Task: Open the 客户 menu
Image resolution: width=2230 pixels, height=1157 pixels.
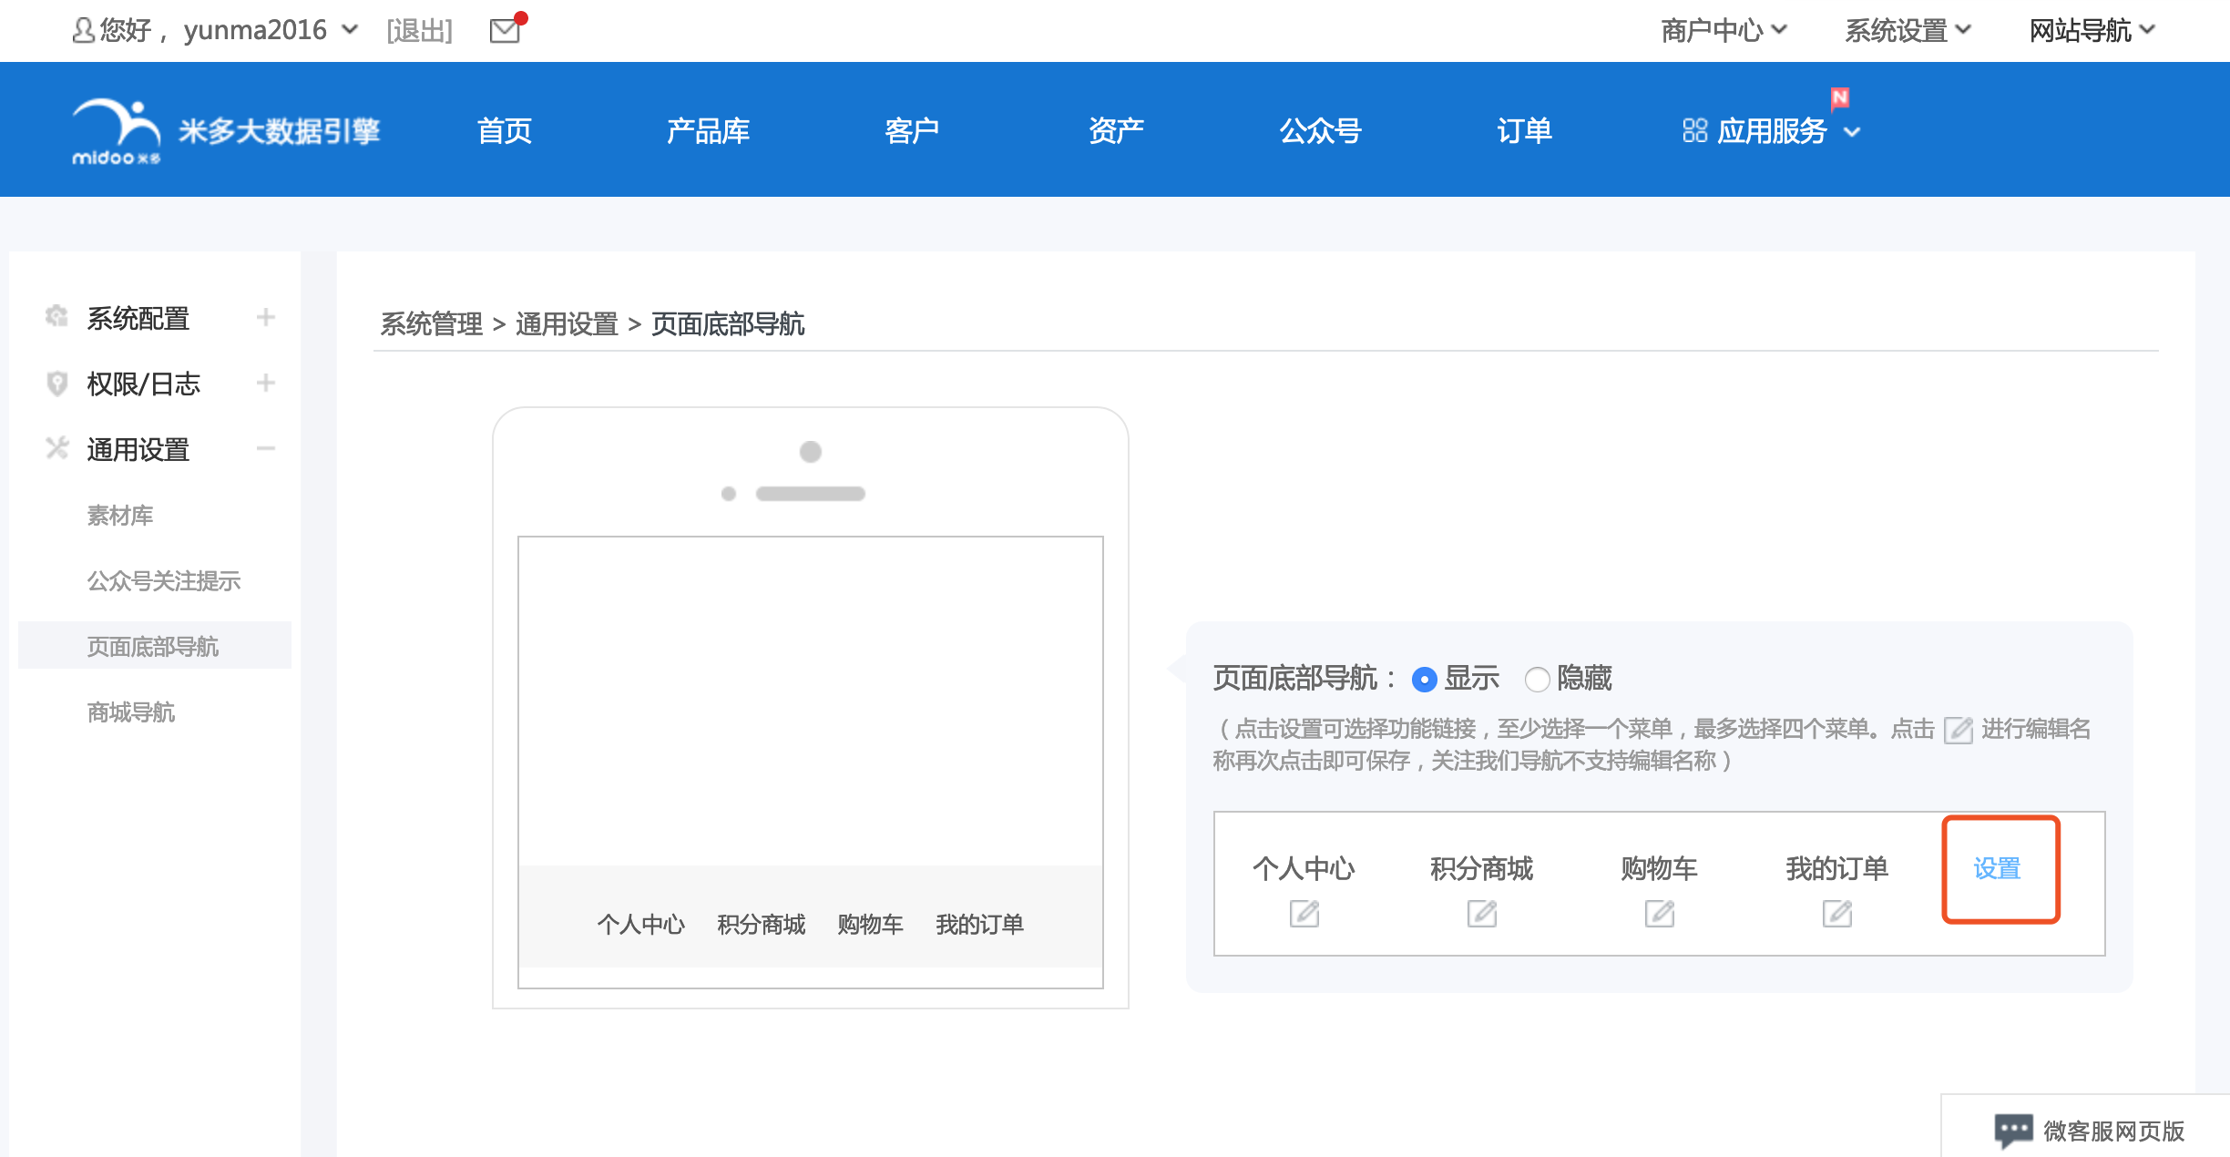Action: (912, 131)
